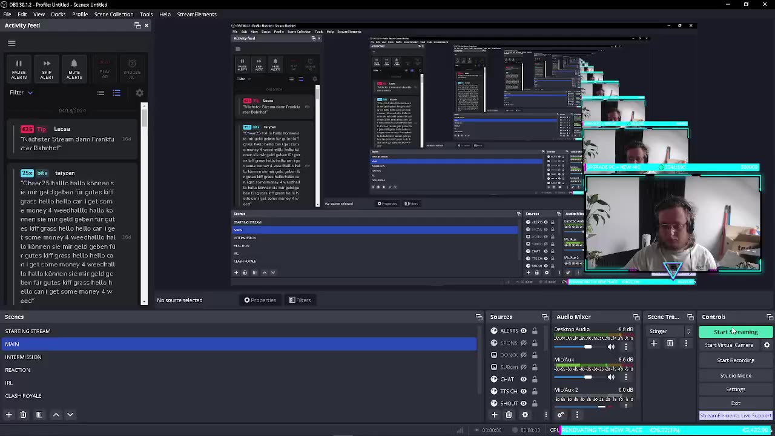775x436 pixels.
Task: Open Mic/Aux options menu
Action: tap(626, 377)
